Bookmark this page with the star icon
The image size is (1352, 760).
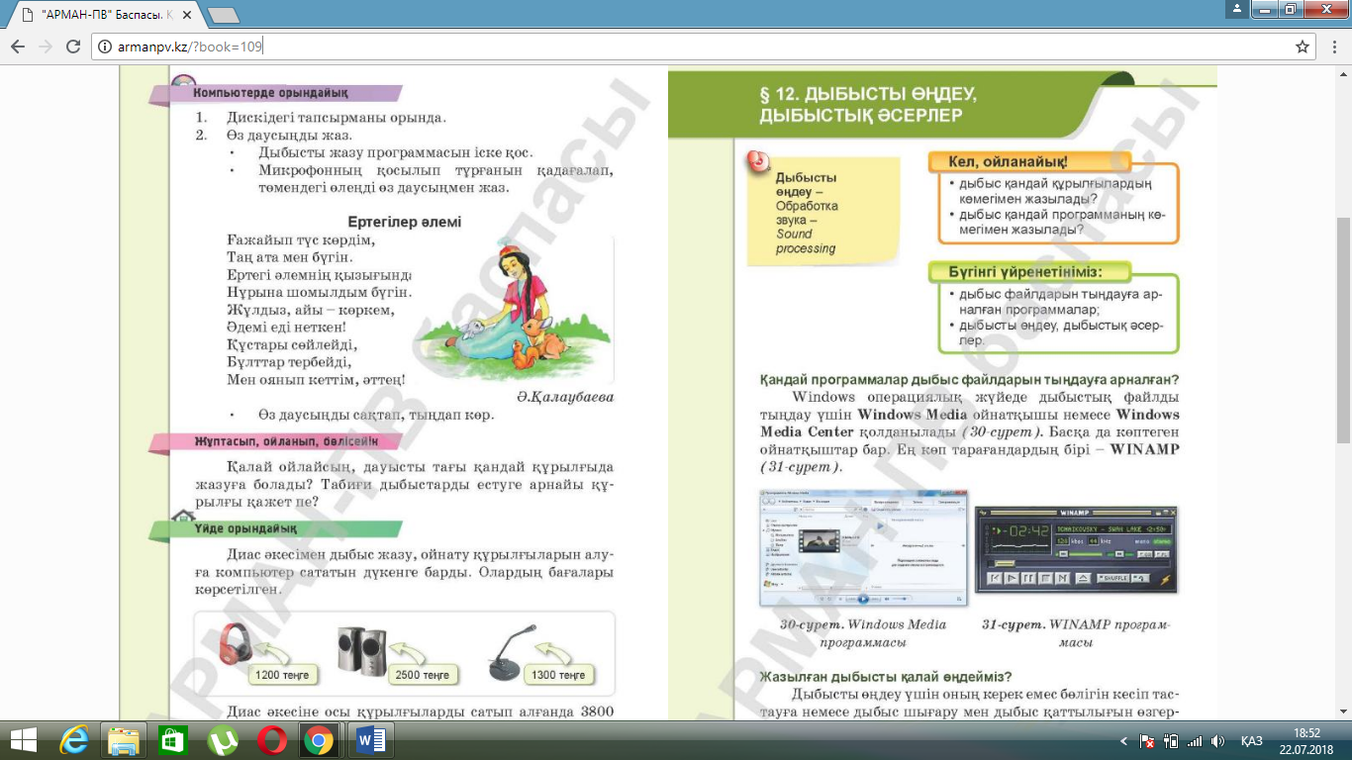tap(1303, 47)
